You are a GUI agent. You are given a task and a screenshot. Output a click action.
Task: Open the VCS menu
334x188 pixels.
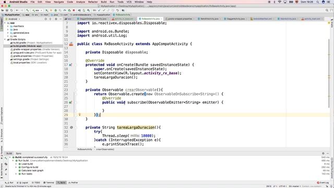pos(129,2)
